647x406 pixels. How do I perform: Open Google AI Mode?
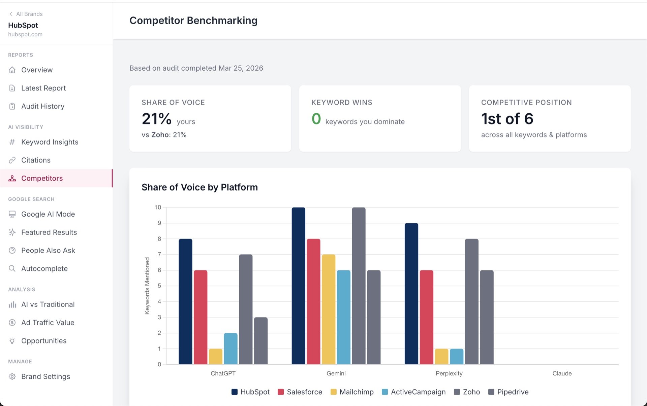(56, 214)
